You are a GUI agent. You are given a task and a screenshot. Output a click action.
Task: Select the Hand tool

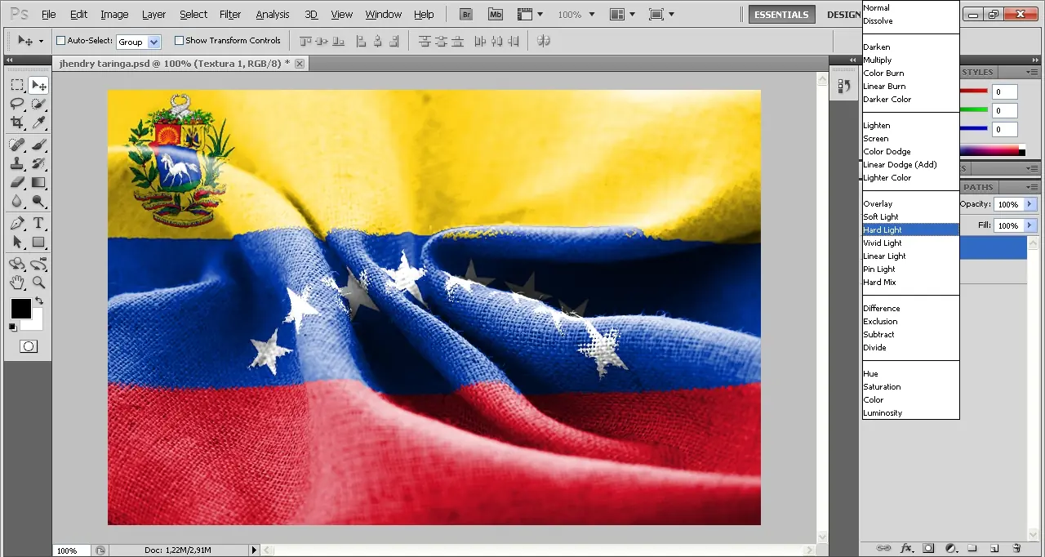tap(16, 283)
